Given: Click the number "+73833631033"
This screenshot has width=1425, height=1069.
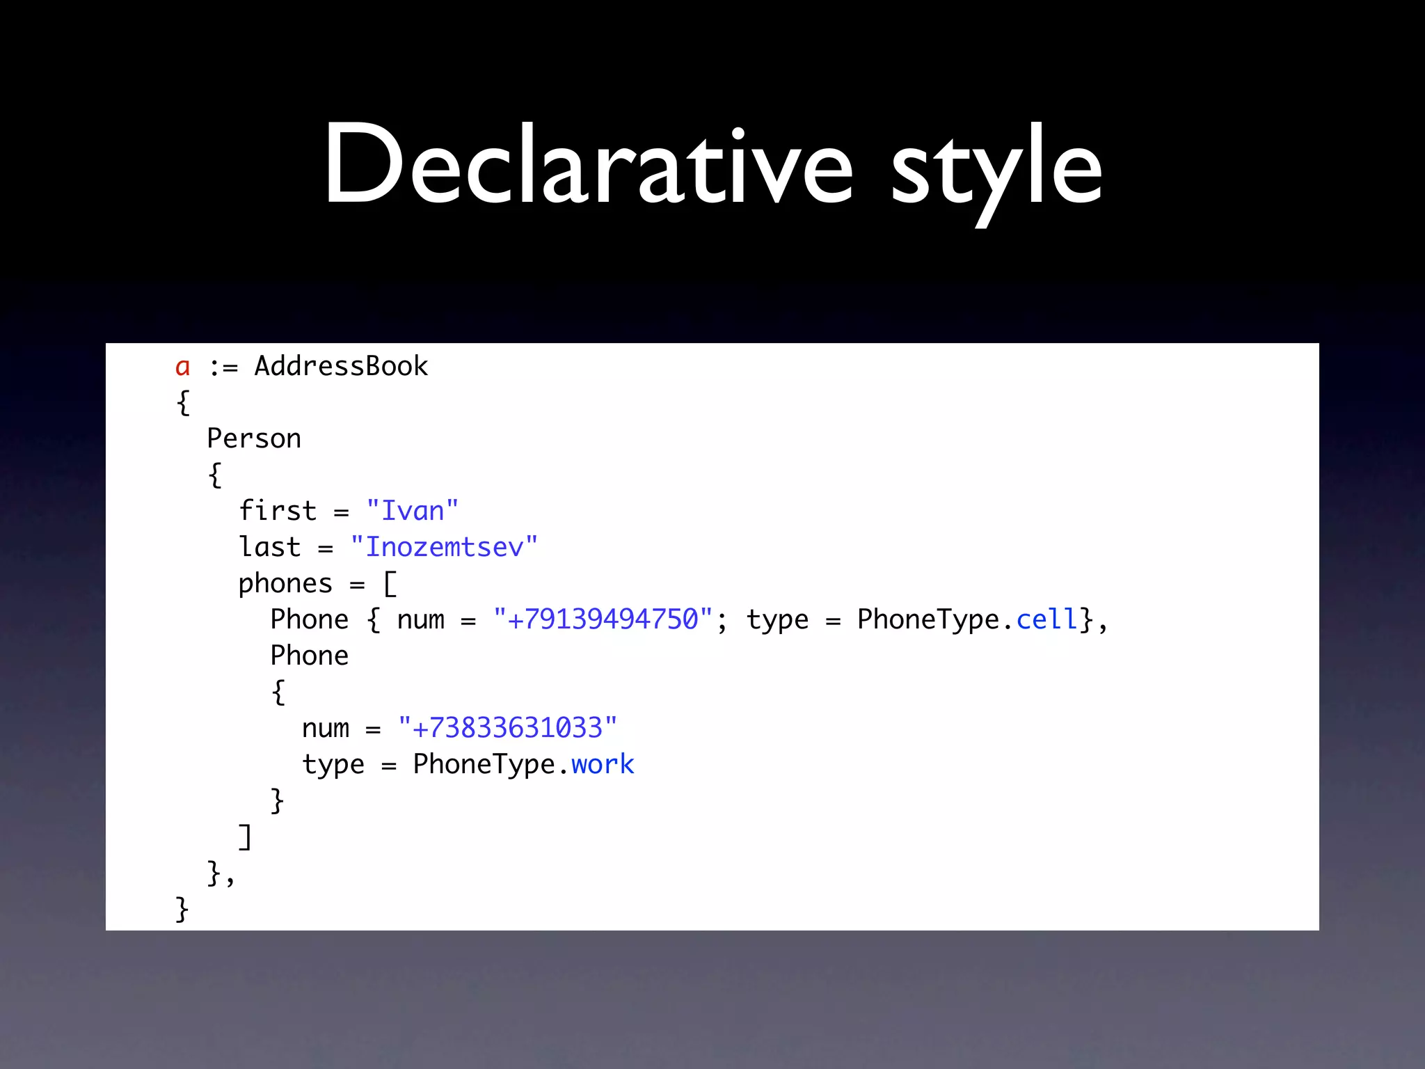Looking at the screenshot, I should point(508,728).
